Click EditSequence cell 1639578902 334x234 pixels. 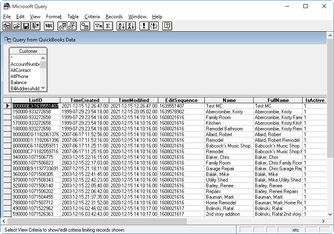pyautogui.click(x=181, y=112)
